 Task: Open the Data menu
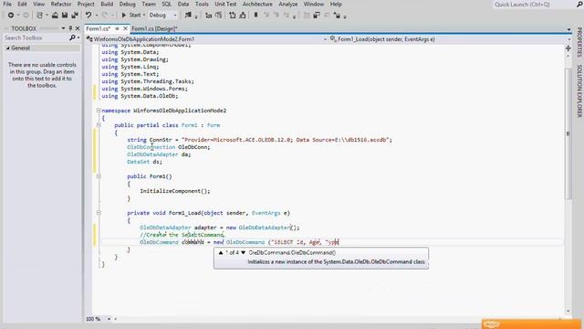click(x=182, y=4)
